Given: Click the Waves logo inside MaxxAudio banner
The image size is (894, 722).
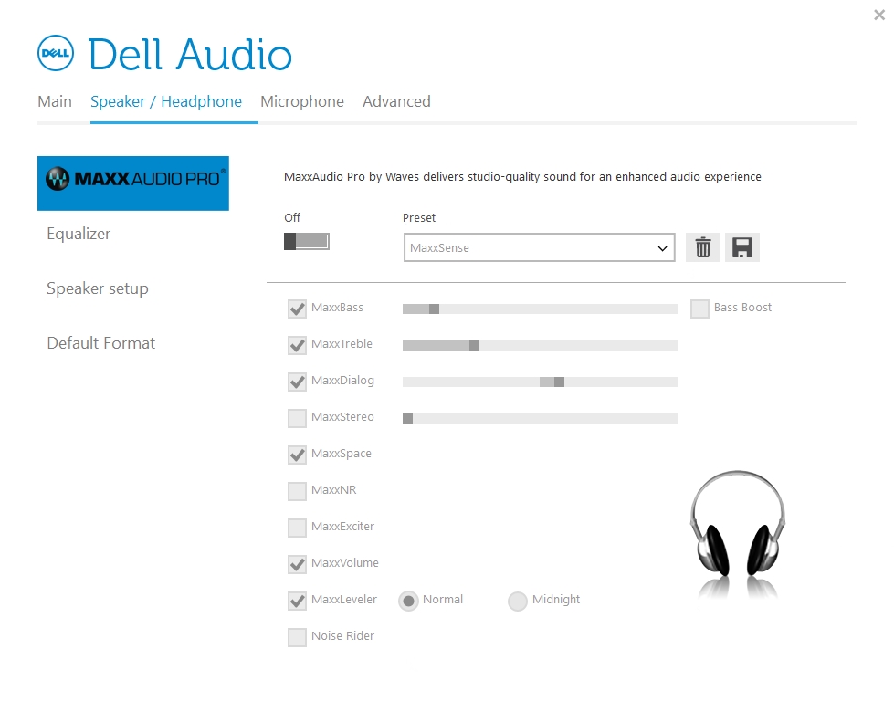Looking at the screenshot, I should [58, 177].
